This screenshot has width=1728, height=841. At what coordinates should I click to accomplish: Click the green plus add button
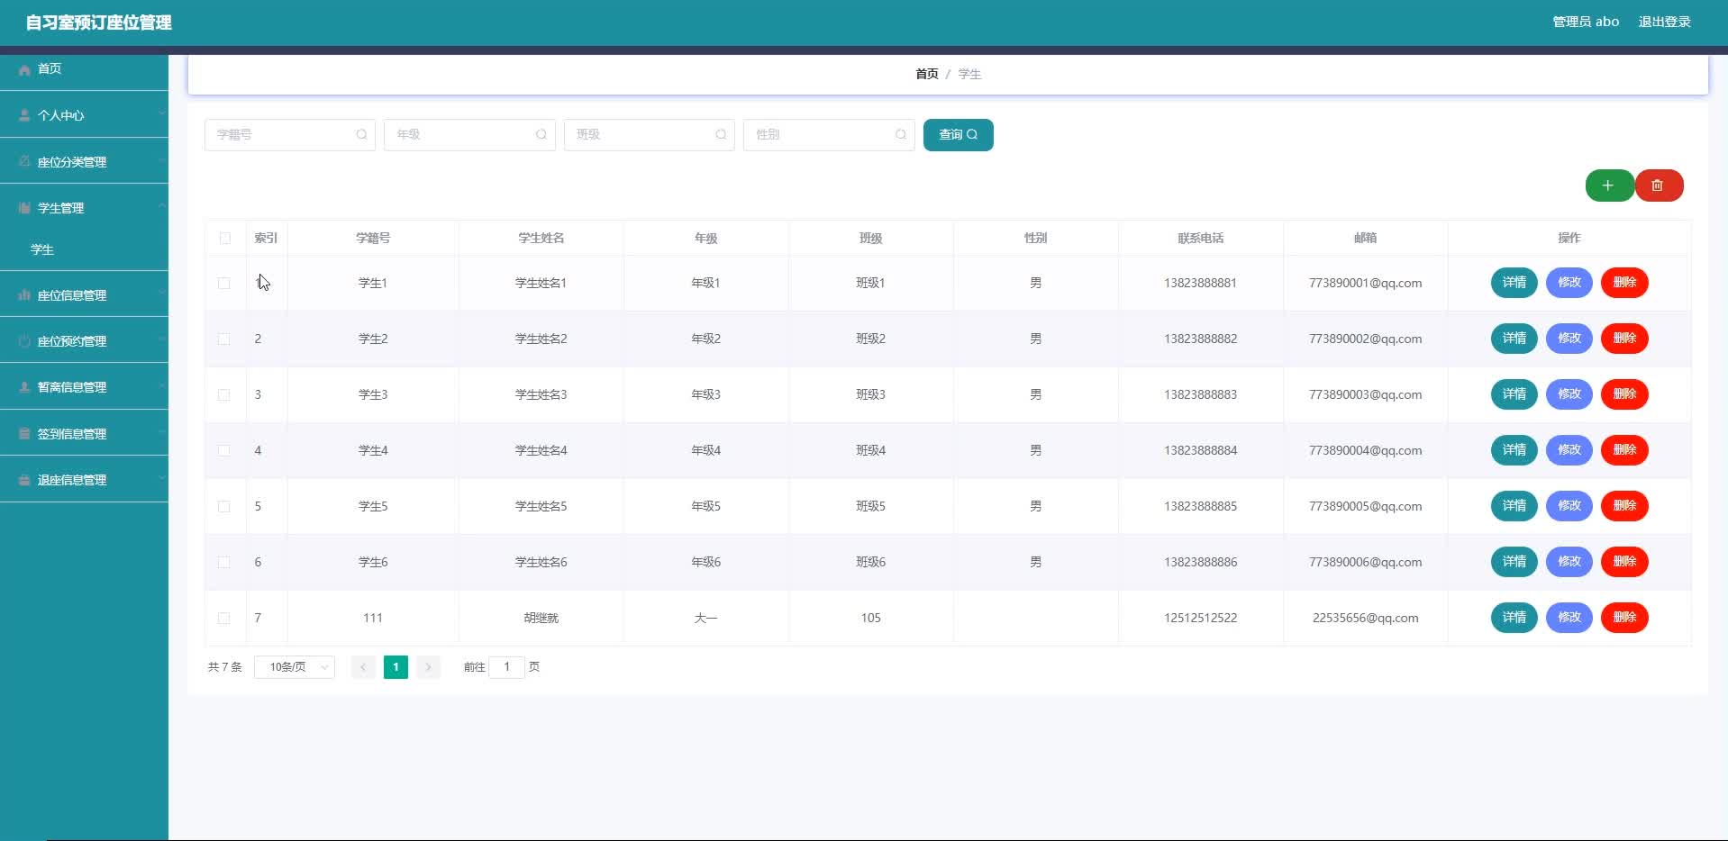1608,185
